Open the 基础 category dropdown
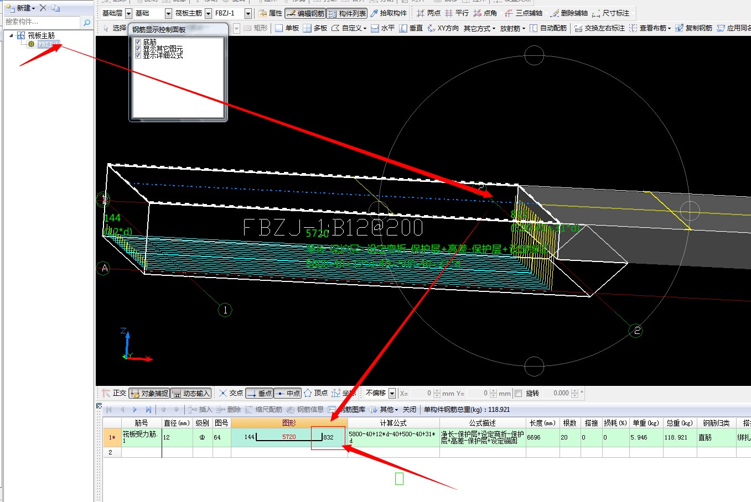Image resolution: width=751 pixels, height=502 pixels. [x=168, y=13]
